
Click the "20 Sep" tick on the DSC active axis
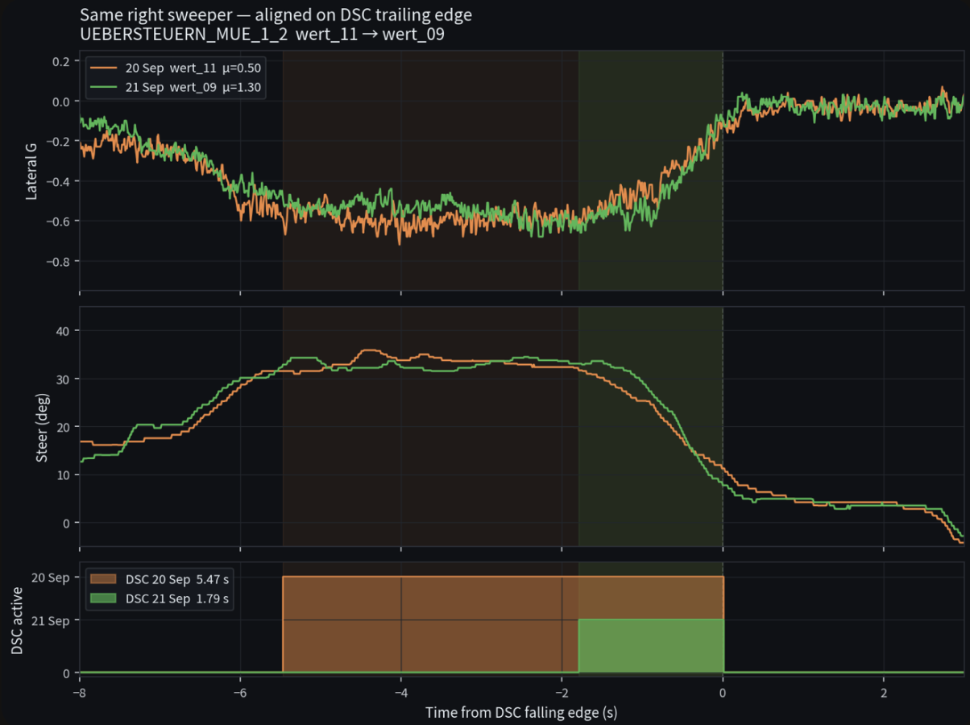click(50, 577)
